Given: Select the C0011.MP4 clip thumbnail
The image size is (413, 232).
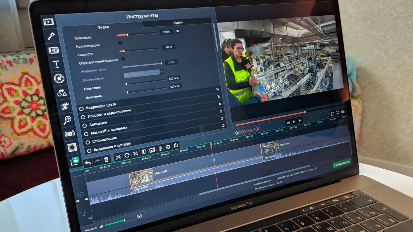Looking at the screenshot, I should tap(142, 177).
